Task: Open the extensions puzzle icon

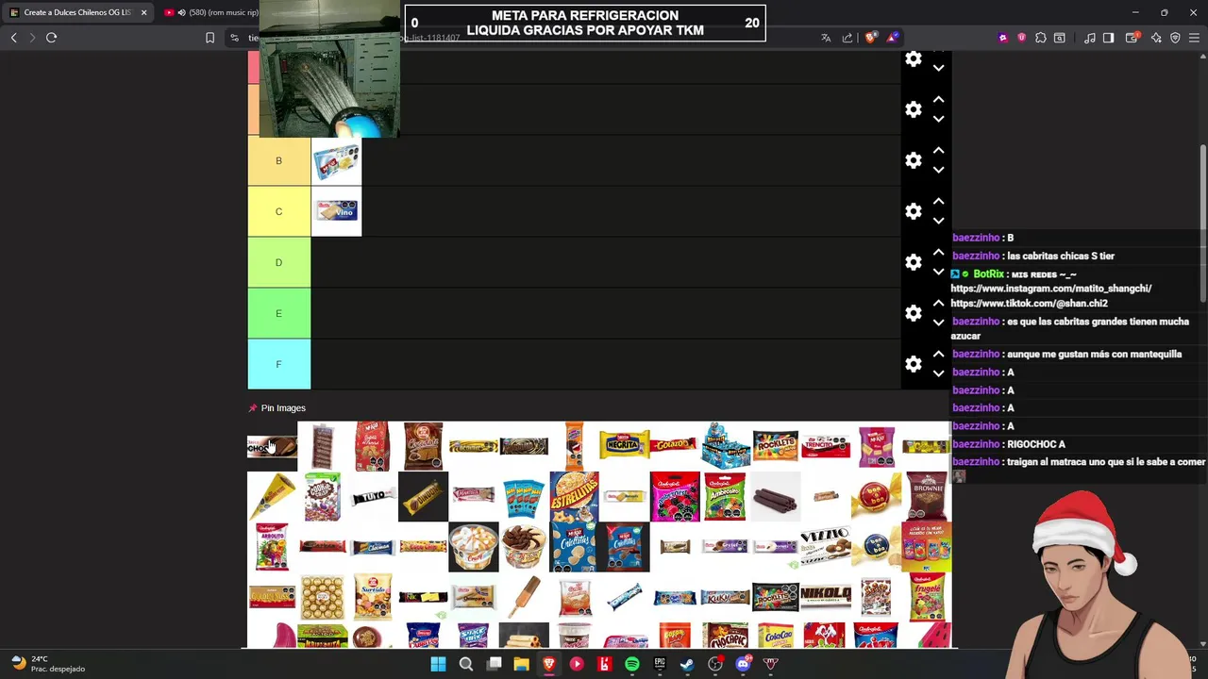Action: tap(1040, 38)
